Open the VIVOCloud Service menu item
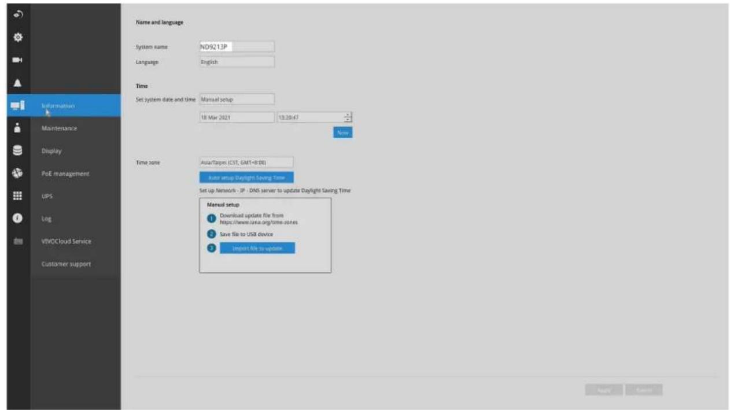Image resolution: width=730 pixels, height=410 pixels. (75, 241)
